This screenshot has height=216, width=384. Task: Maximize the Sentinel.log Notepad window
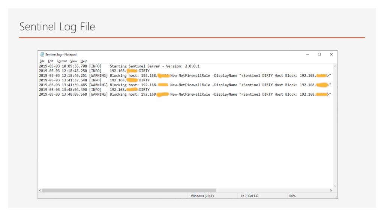(319, 54)
